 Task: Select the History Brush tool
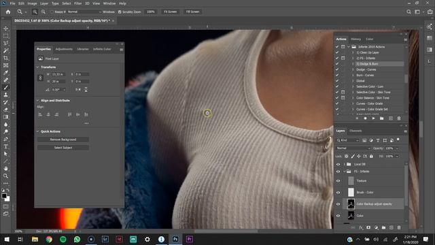pos(5,102)
